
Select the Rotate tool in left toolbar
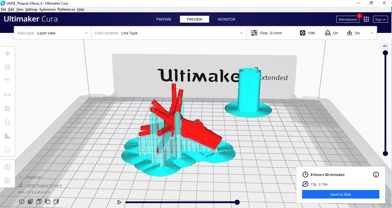coord(7,81)
